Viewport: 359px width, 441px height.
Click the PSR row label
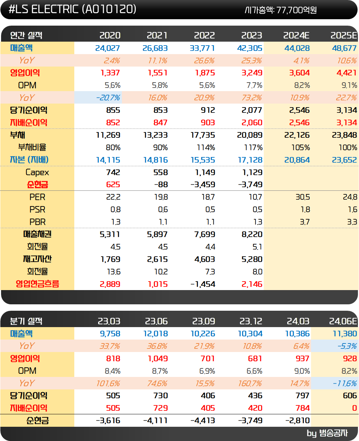37,209
